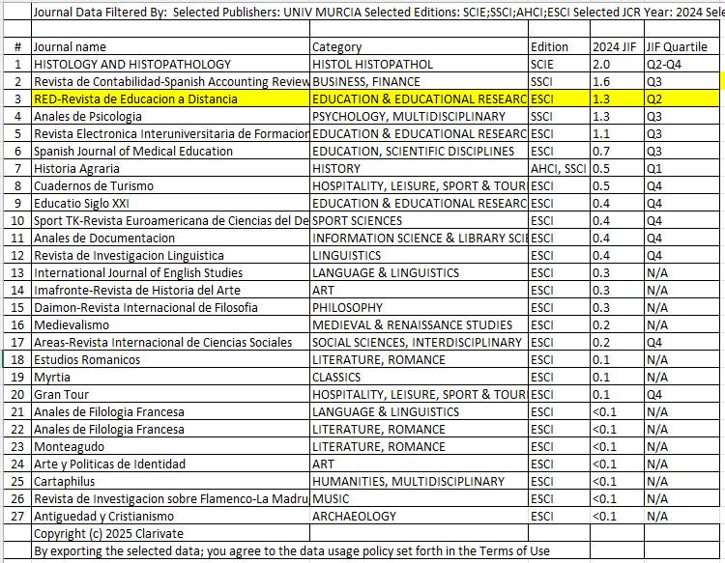Image resolution: width=725 pixels, height=563 pixels.
Task: Select 'EDUCATION, SCIENTIFIC DISCIPLINES' category cell
Action: click(419, 151)
